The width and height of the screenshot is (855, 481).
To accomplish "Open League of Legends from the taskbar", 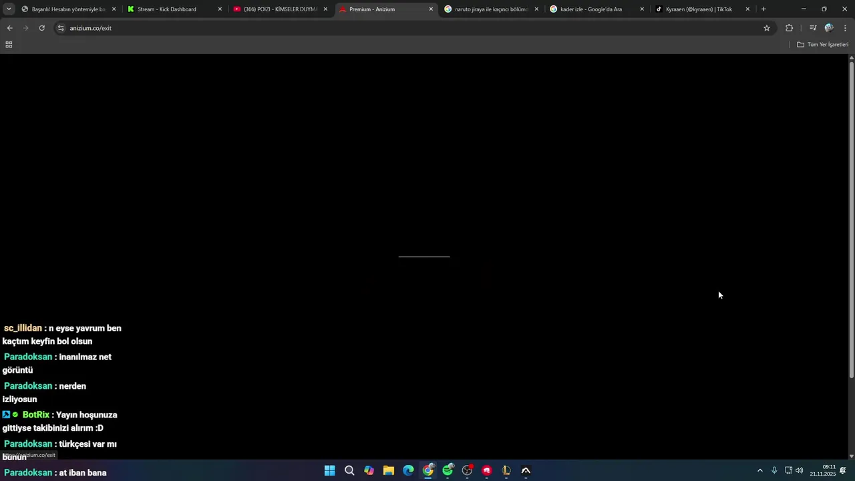I will pyautogui.click(x=506, y=470).
